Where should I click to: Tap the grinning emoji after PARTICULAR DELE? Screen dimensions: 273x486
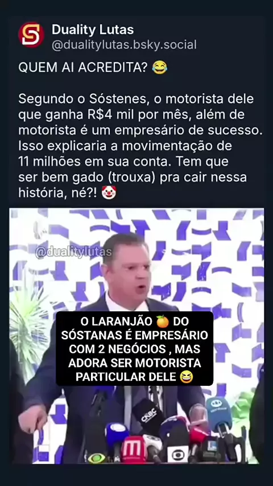click(187, 377)
